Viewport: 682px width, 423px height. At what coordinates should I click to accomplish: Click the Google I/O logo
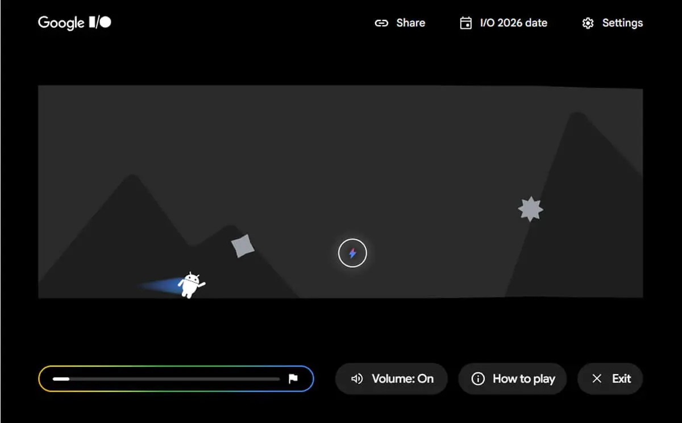tap(74, 23)
